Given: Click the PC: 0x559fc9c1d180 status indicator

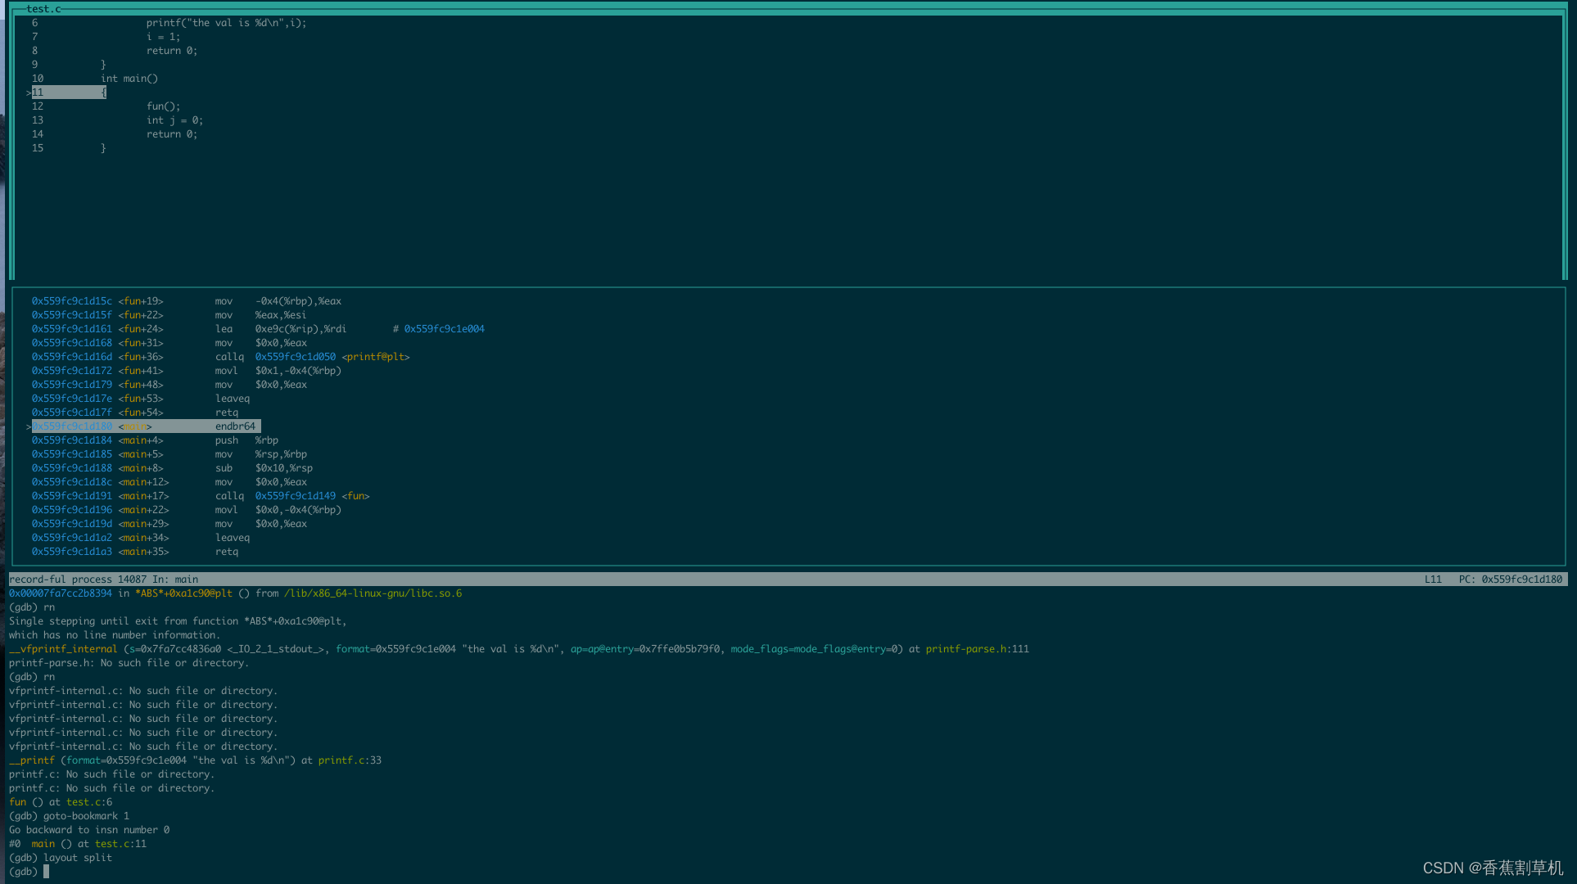Looking at the screenshot, I should pyautogui.click(x=1510, y=580).
